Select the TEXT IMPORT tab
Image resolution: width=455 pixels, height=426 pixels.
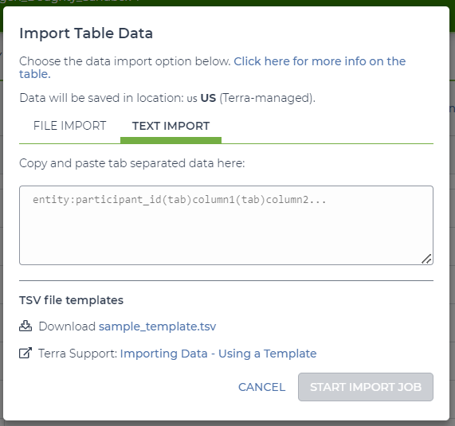(171, 126)
